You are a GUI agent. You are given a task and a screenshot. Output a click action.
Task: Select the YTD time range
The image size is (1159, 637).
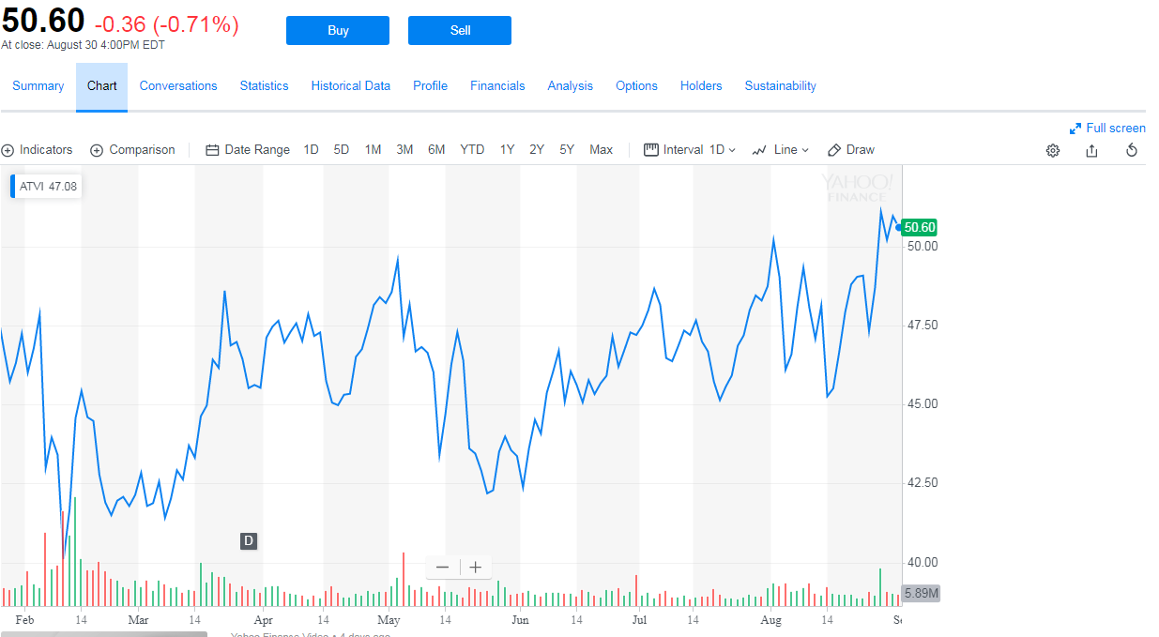click(x=472, y=150)
